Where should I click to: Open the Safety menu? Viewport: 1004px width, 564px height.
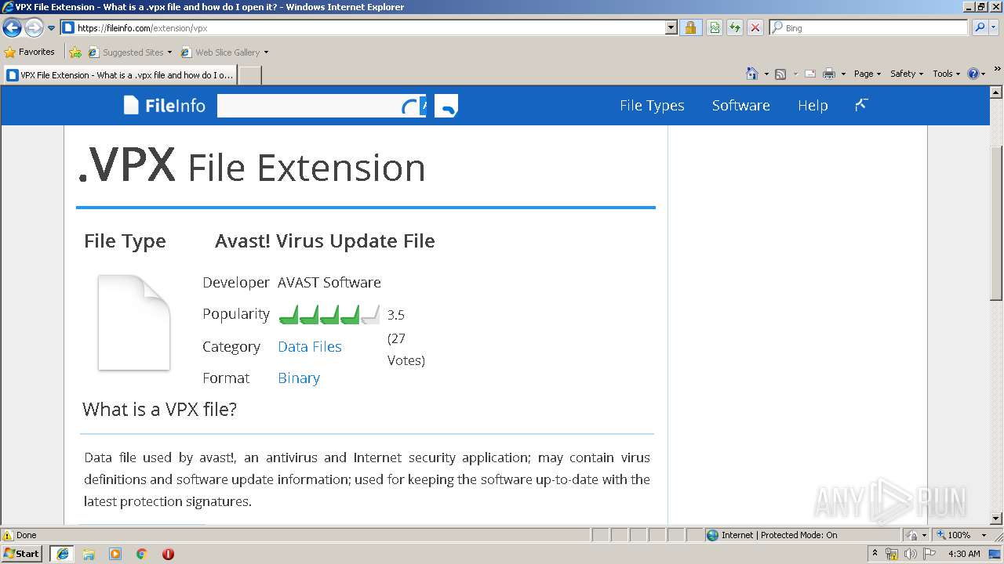click(906, 74)
